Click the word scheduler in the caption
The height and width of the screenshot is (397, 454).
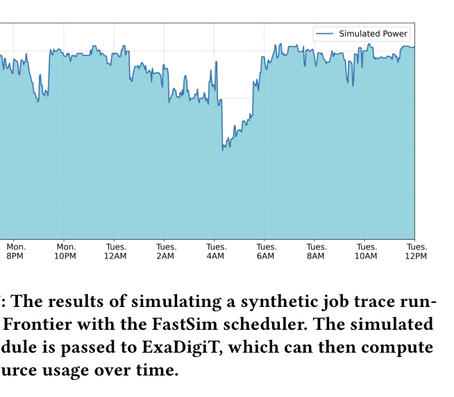click(x=265, y=324)
